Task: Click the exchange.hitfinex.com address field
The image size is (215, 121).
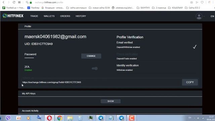Action: coord(49,2)
